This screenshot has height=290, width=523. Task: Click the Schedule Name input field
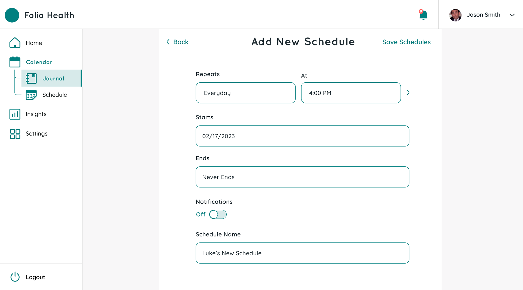point(302,253)
